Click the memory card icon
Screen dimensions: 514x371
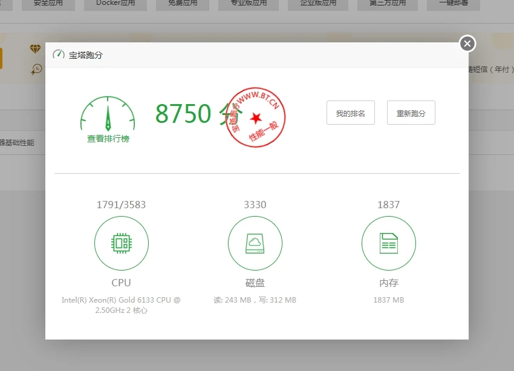pos(388,243)
